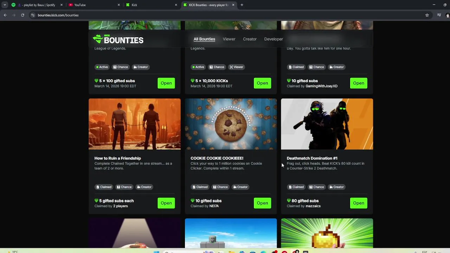
Task: Close the YouTube browser tab
Action: coord(118,5)
